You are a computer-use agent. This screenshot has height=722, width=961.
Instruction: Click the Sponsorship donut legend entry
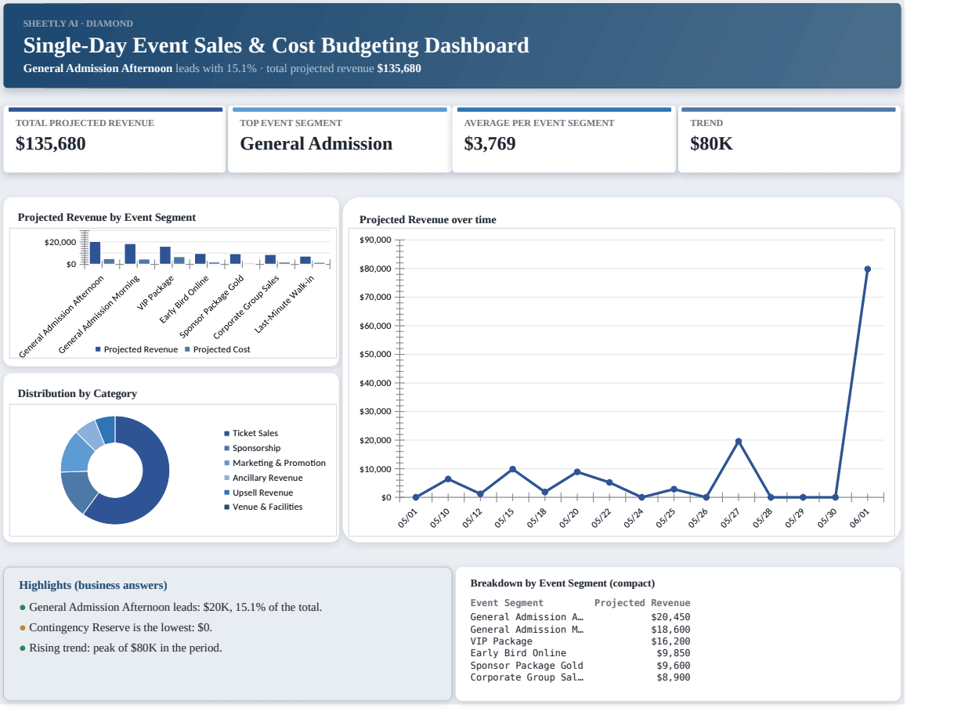click(x=252, y=448)
